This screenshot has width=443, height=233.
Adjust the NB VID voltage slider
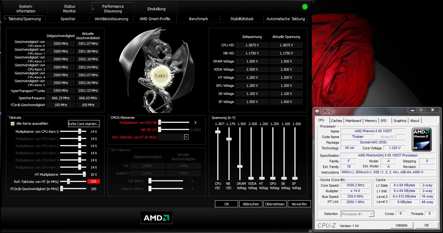229,139
